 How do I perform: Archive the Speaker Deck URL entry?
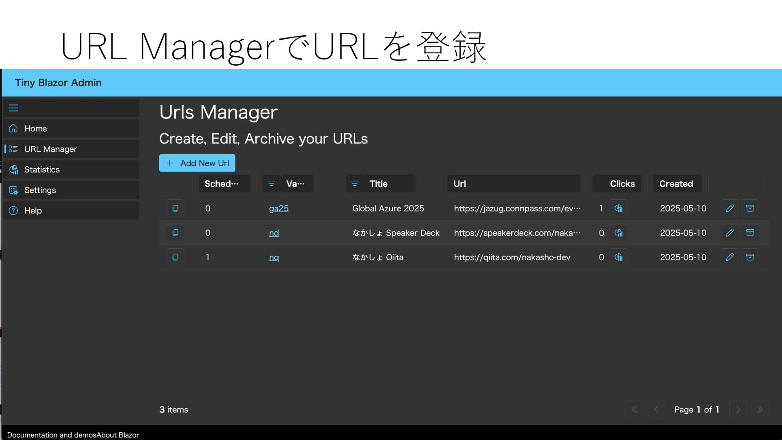coord(750,233)
